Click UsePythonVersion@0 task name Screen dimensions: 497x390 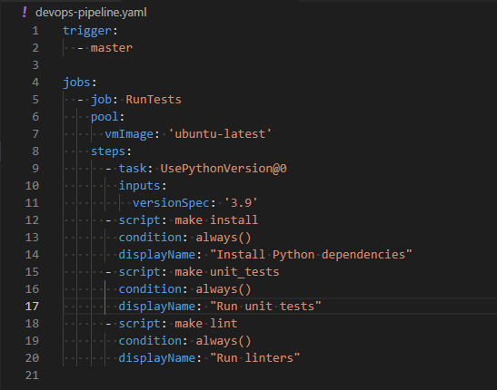pyautogui.click(x=224, y=169)
